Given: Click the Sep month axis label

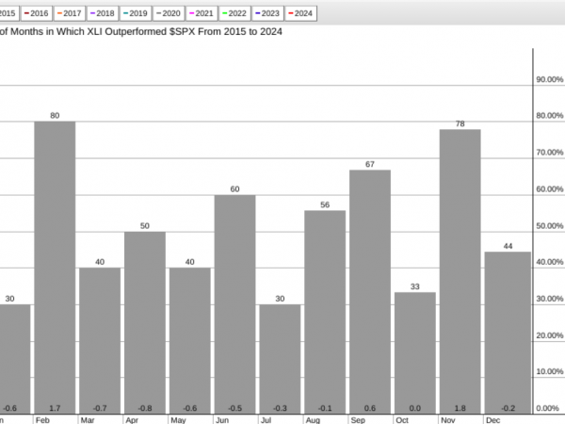Looking at the screenshot, I should coord(358,420).
